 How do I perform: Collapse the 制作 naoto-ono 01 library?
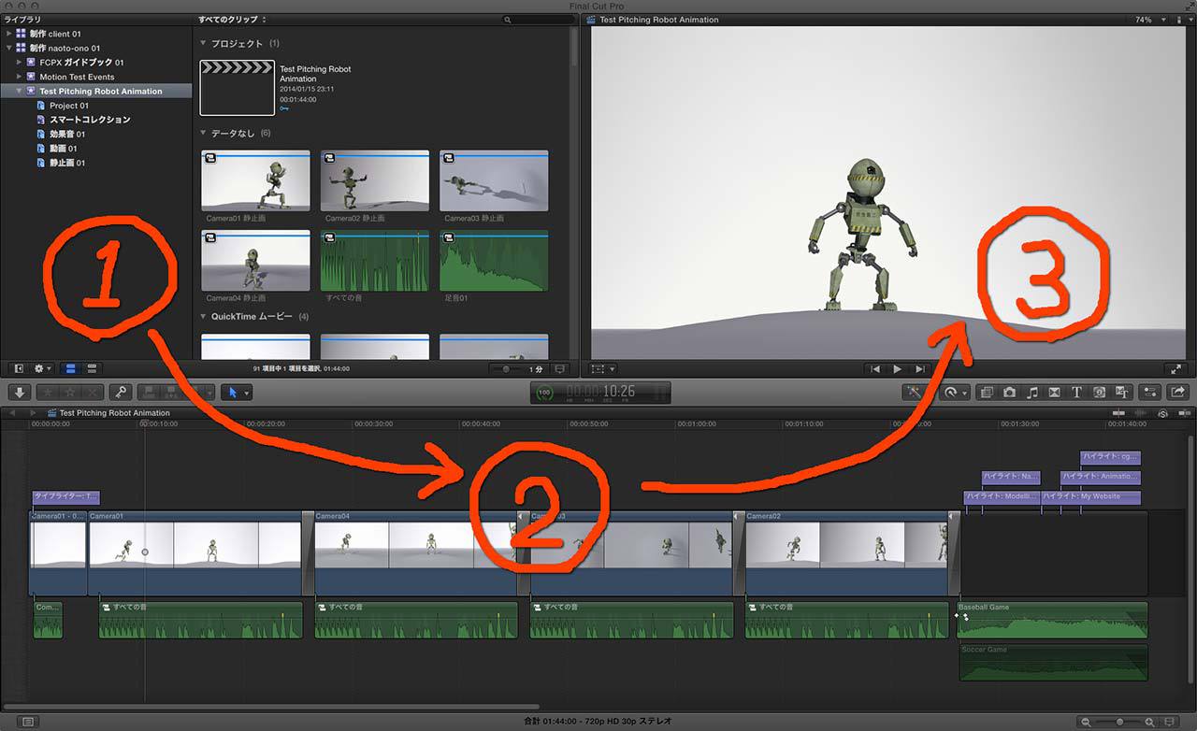tap(8, 48)
